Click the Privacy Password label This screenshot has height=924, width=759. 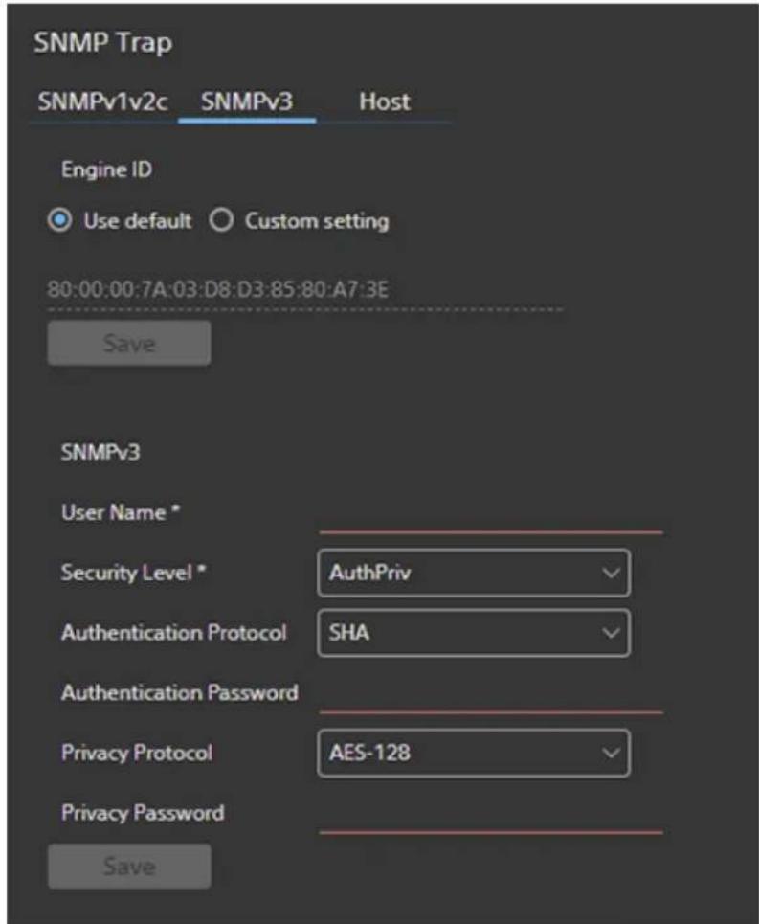point(143,813)
